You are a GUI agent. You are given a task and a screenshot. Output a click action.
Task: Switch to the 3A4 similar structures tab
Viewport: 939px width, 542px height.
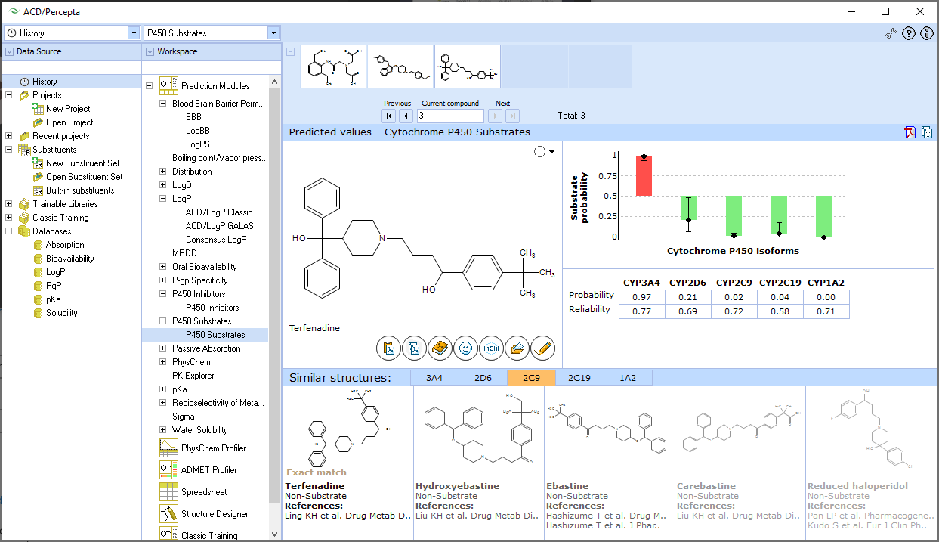point(434,378)
